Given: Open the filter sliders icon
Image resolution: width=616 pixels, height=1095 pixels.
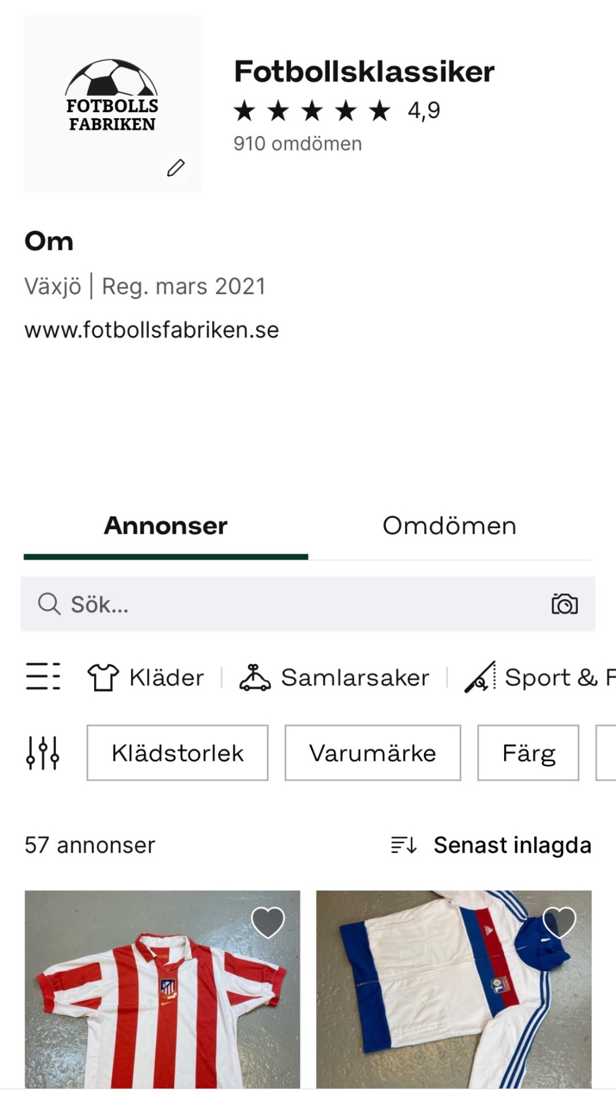Looking at the screenshot, I should pyautogui.click(x=43, y=753).
